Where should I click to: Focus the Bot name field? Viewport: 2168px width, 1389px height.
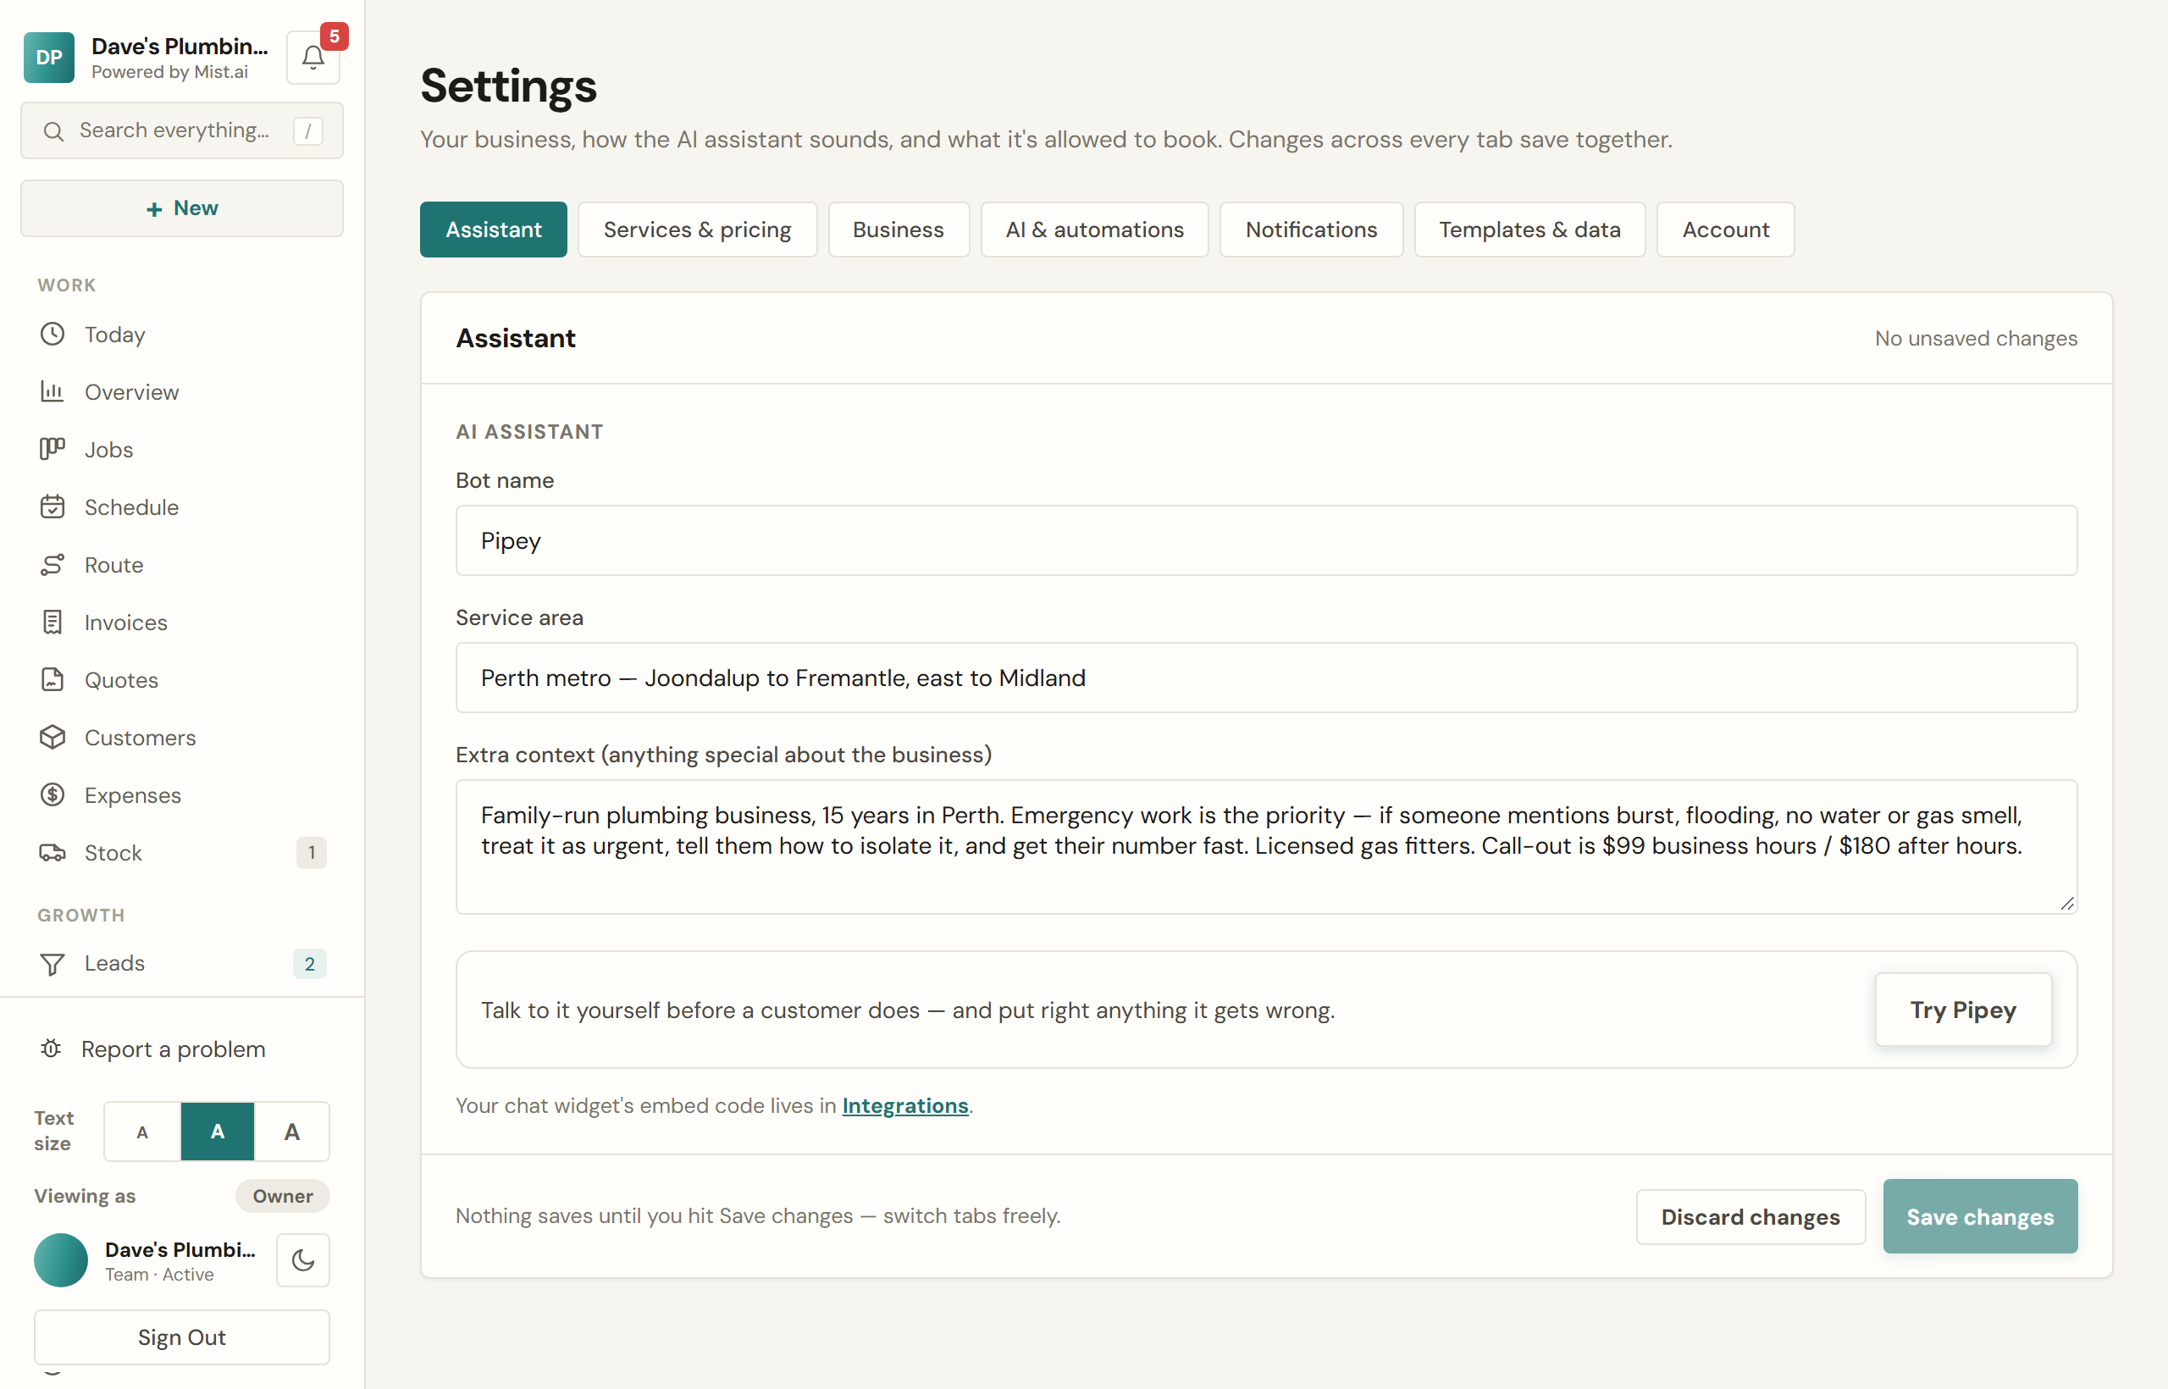click(1266, 540)
